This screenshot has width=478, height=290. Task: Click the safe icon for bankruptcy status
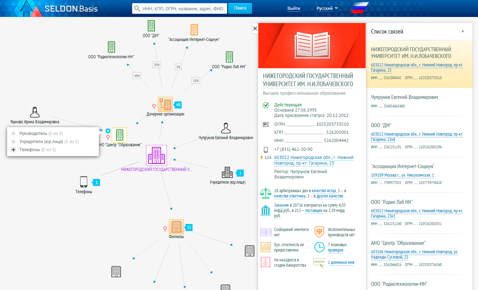click(x=265, y=262)
